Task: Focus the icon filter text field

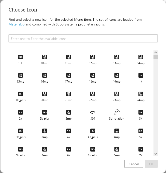Action: coord(83,38)
